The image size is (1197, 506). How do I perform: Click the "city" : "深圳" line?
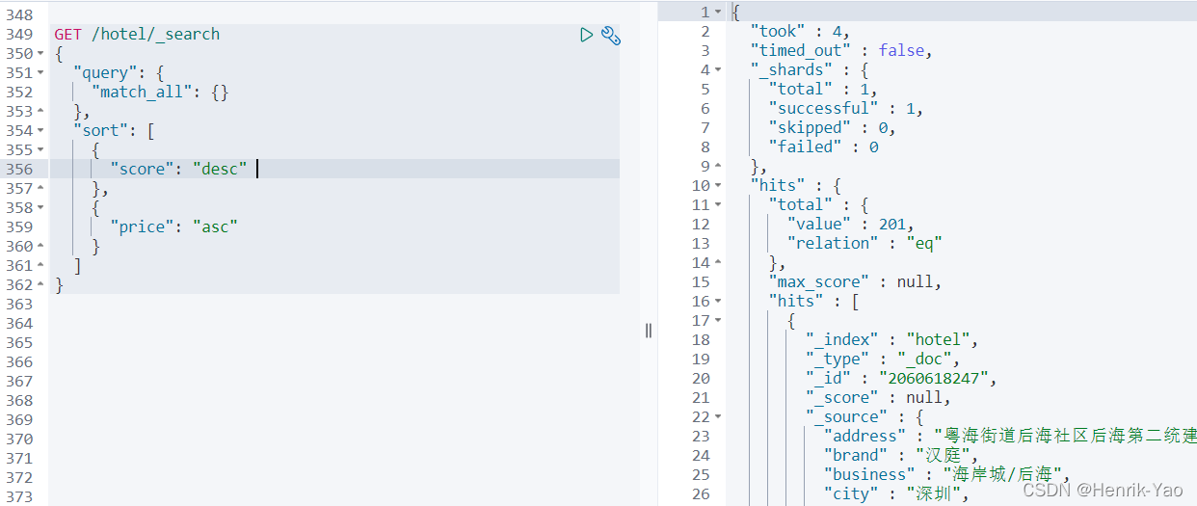pos(895,493)
